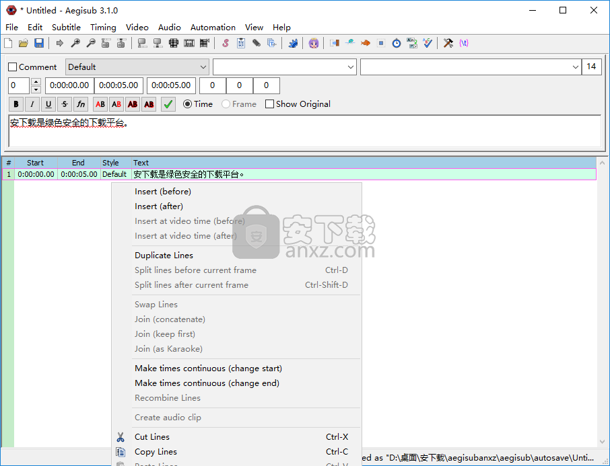The height and width of the screenshot is (466, 610).
Task: Click the start time field 0:00:00.00
Action: click(x=69, y=85)
